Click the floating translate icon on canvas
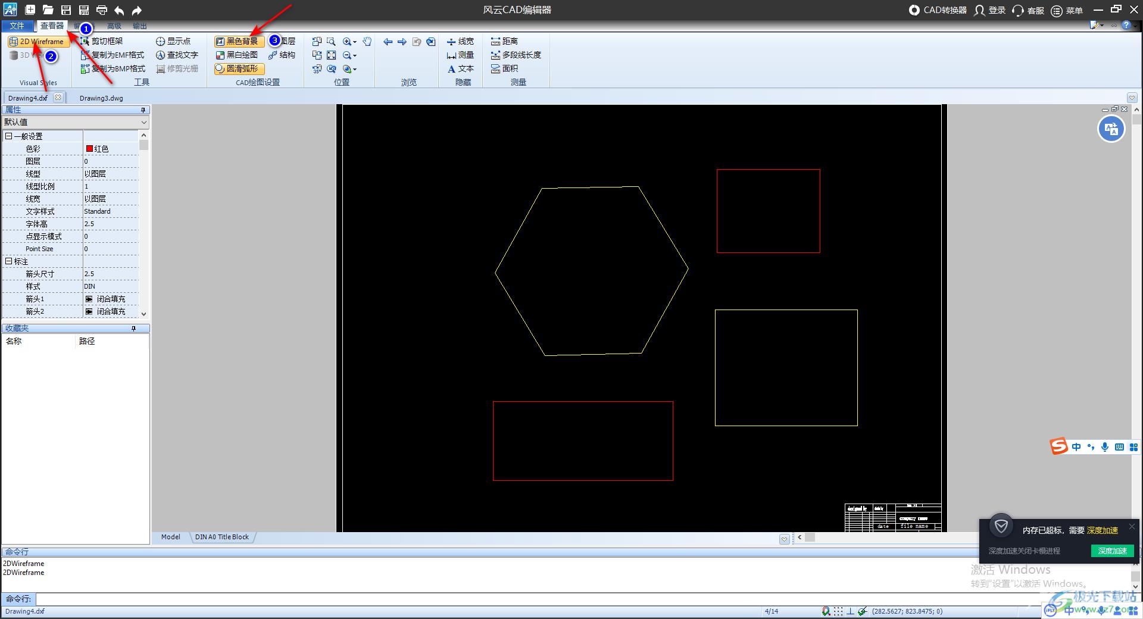This screenshot has height=619, width=1143. [1111, 129]
